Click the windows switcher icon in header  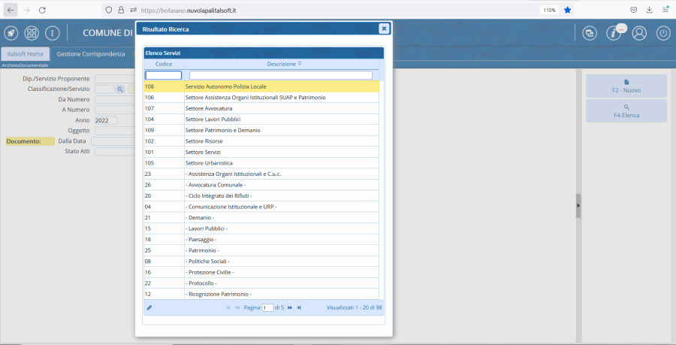coord(590,33)
